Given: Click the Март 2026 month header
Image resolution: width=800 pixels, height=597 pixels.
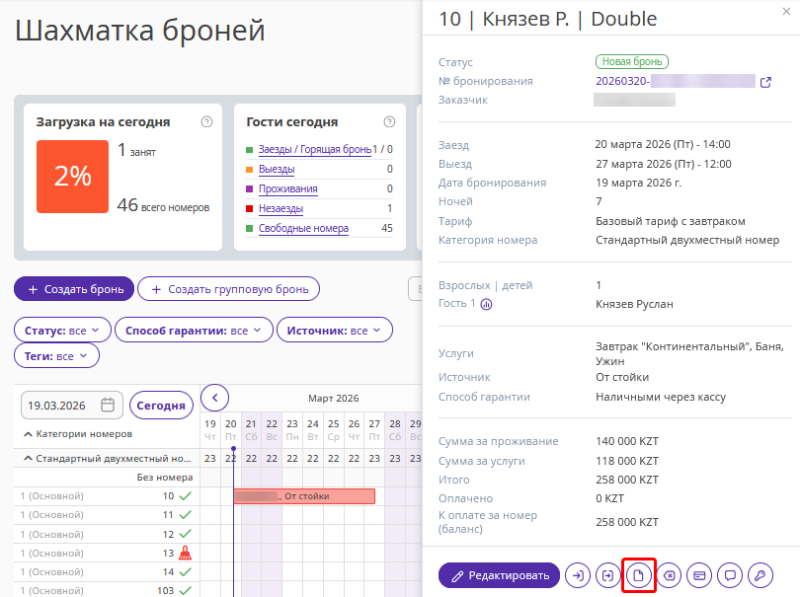Looking at the screenshot, I should tap(333, 399).
